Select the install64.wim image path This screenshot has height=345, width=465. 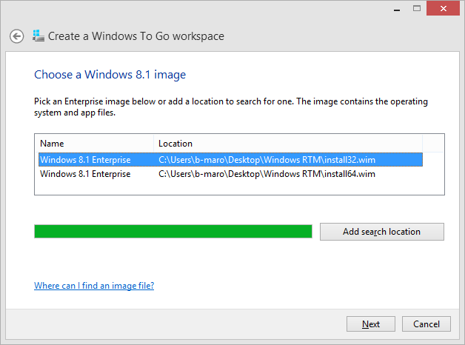click(267, 174)
